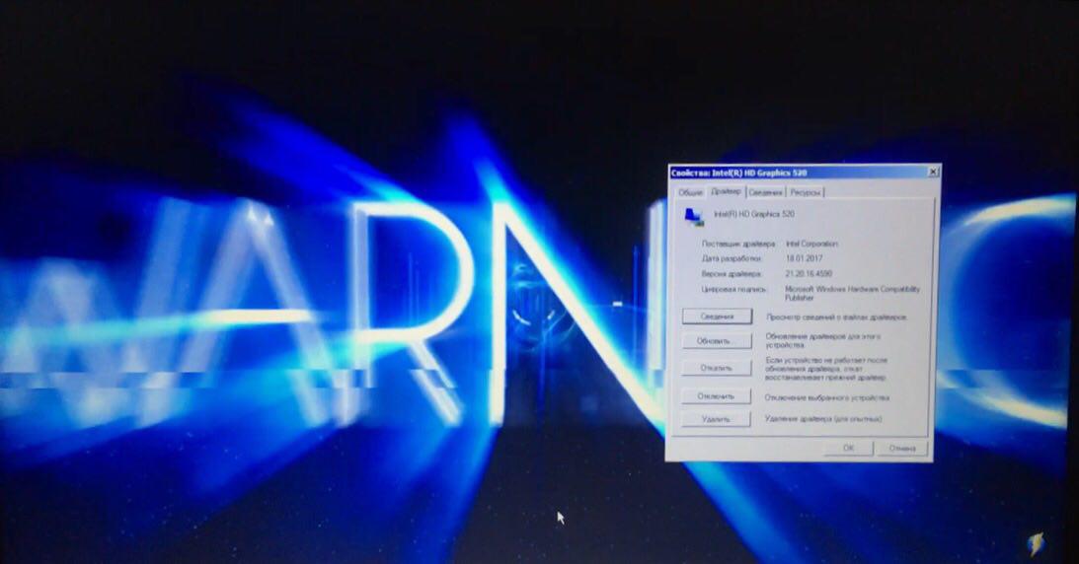The width and height of the screenshot is (1079, 564).
Task: Select the Драйвер tab
Action: pos(726,191)
